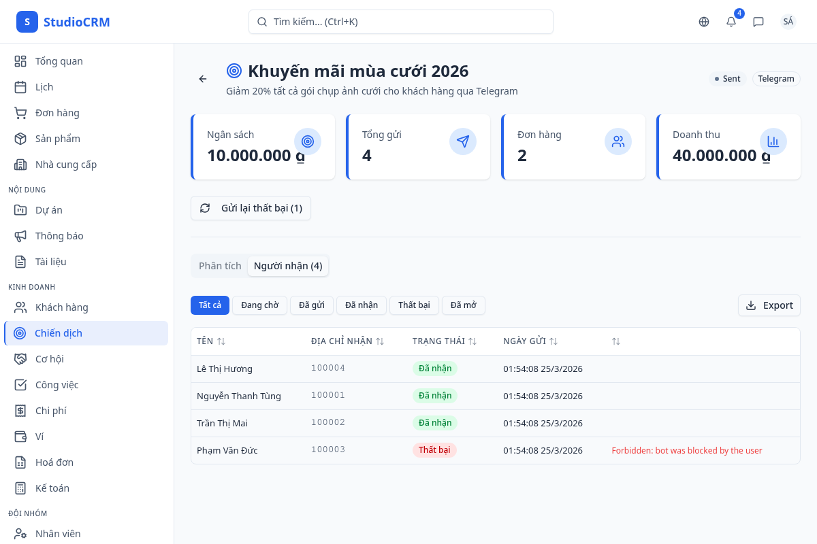Filter recipients by Đã nhận
This screenshot has width=817, height=544.
click(361, 305)
